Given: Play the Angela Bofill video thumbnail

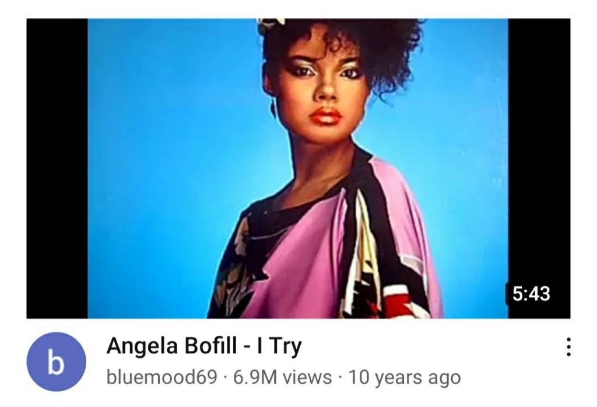Looking at the screenshot, I should tap(298, 169).
